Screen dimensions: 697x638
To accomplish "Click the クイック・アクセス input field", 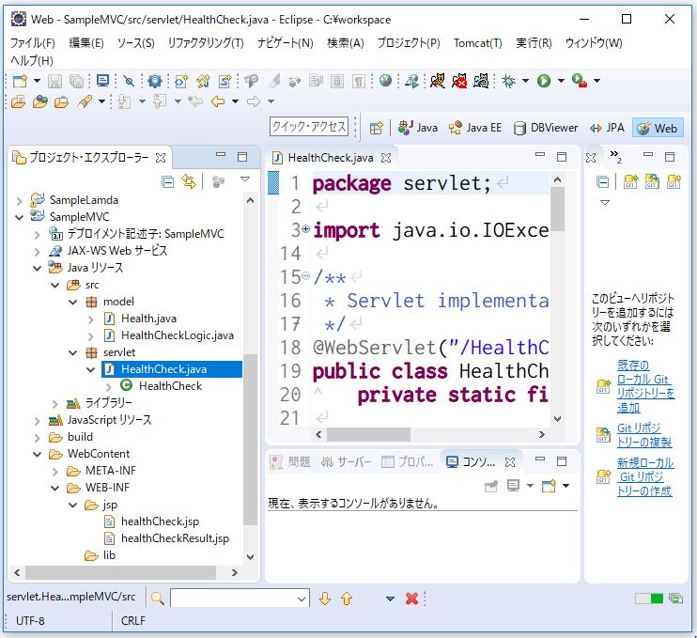I will (309, 127).
